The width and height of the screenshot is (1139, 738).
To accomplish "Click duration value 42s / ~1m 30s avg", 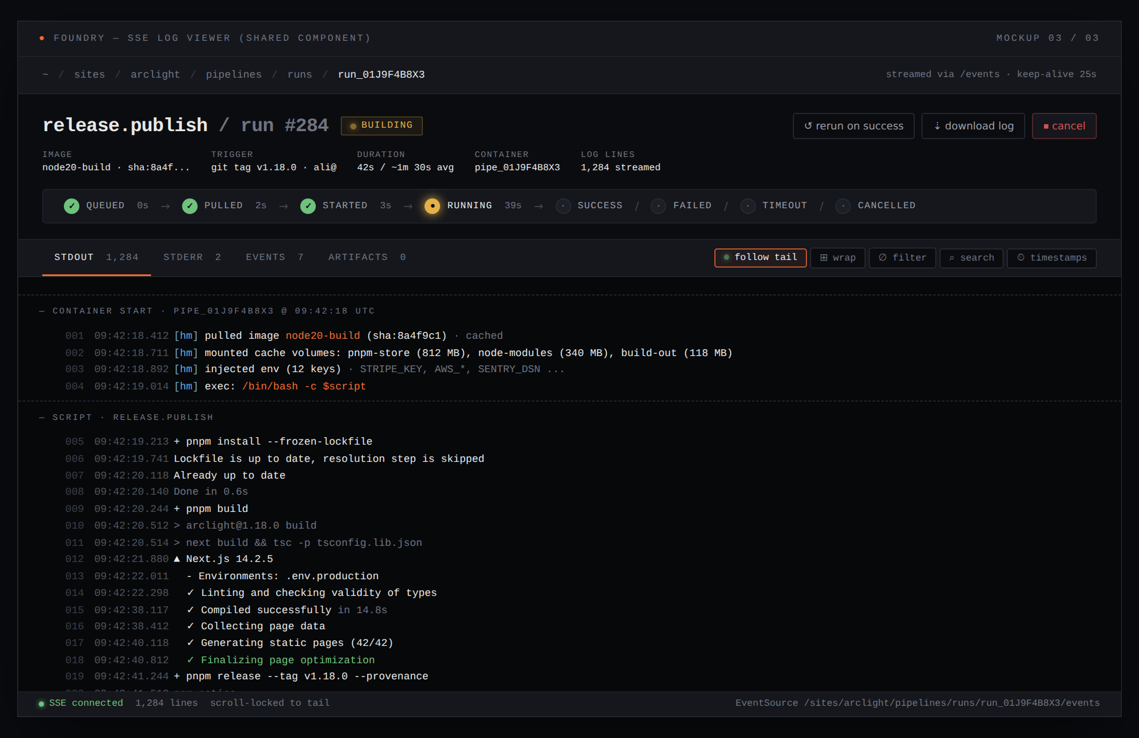I will click(405, 167).
